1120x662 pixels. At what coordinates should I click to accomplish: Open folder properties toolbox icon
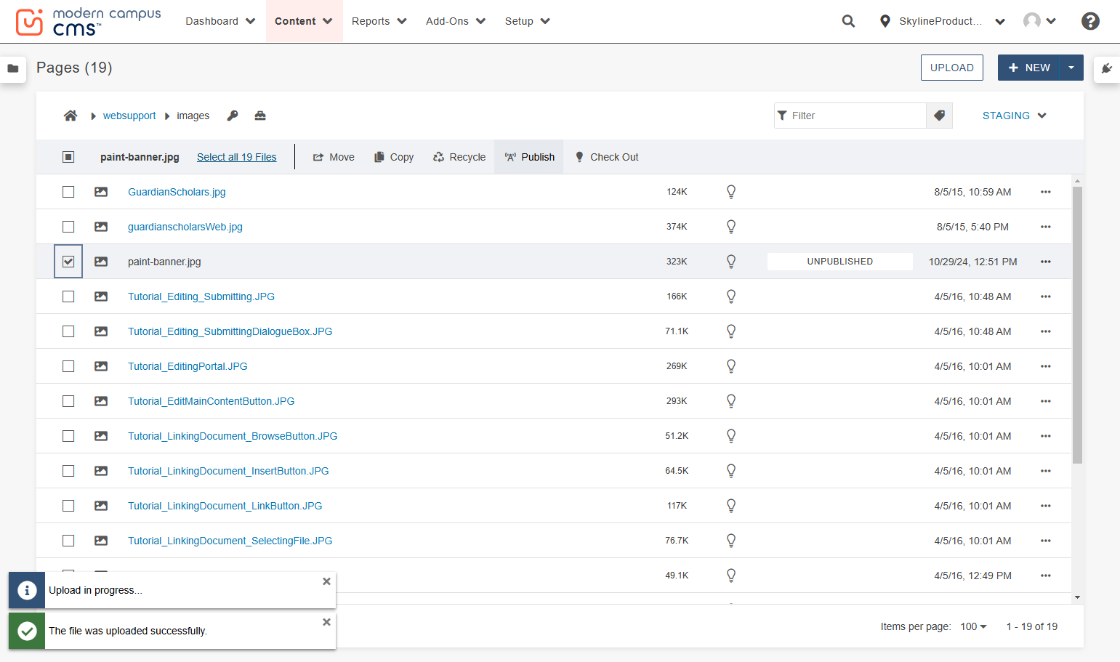tap(260, 116)
